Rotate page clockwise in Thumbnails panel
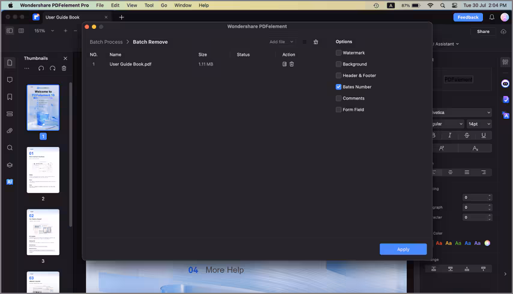 (x=52, y=68)
